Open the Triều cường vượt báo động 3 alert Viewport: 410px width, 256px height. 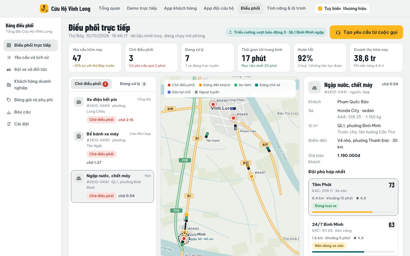pos(276,32)
